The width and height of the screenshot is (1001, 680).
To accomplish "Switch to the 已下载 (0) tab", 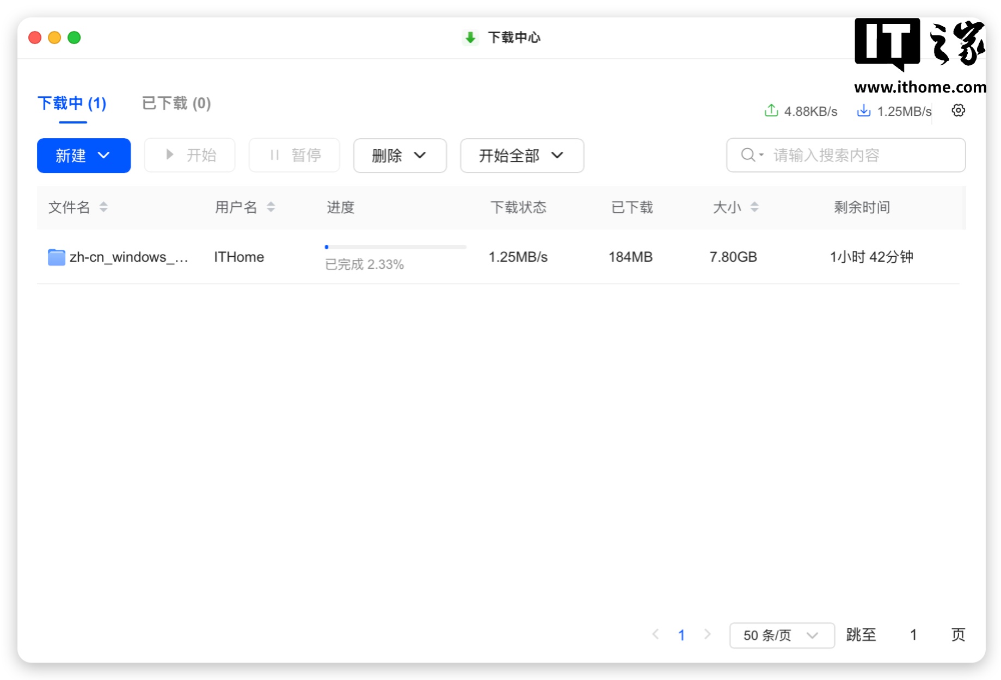I will click(176, 103).
